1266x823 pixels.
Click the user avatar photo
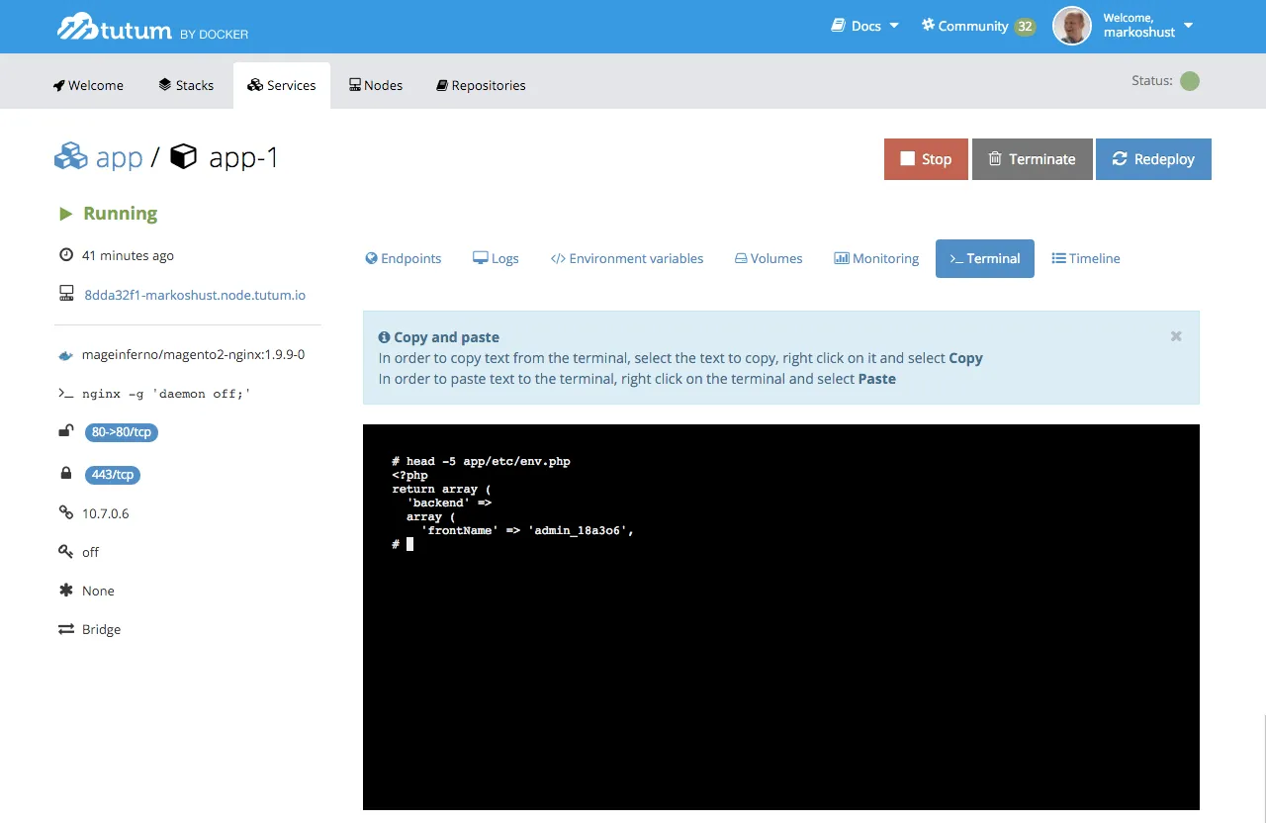(1071, 26)
